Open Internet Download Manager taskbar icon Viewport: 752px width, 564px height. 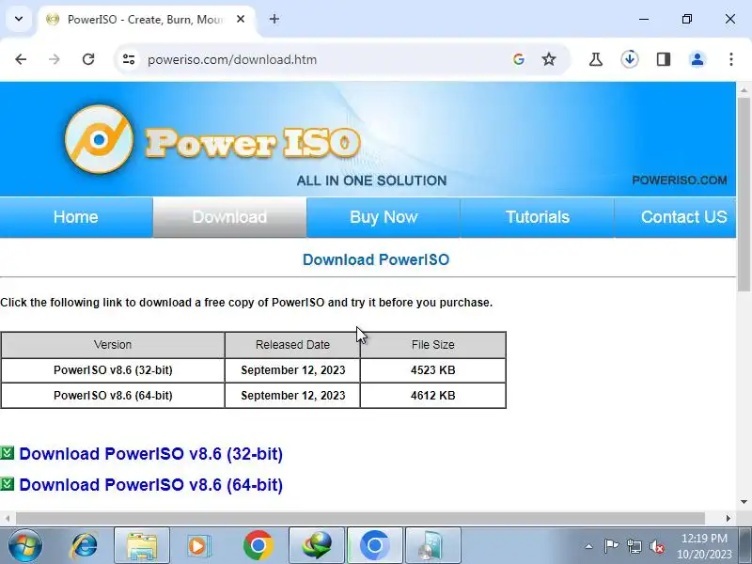click(x=317, y=546)
